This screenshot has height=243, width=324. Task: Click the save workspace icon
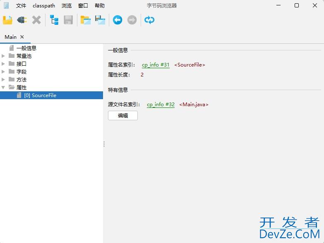[x=100, y=20]
